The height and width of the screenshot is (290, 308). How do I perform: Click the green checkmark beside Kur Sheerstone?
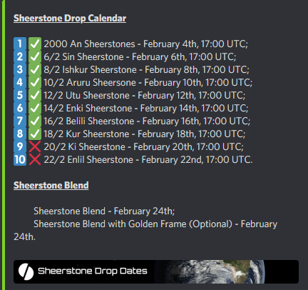pos(35,134)
